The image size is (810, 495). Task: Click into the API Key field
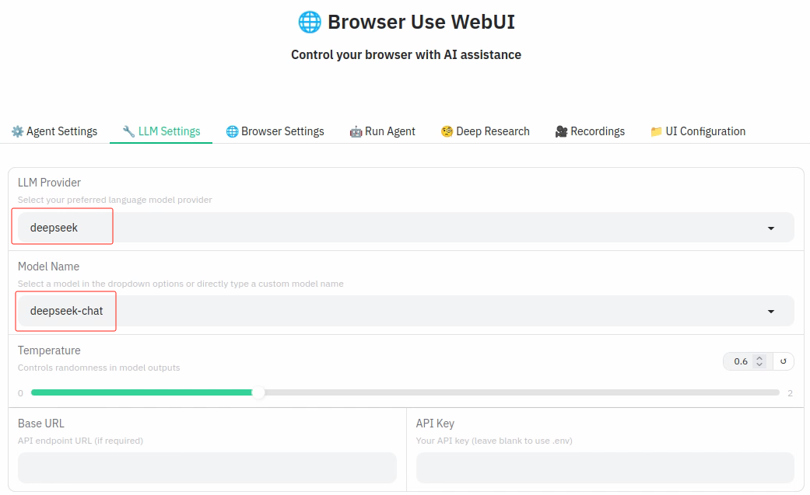click(x=605, y=468)
